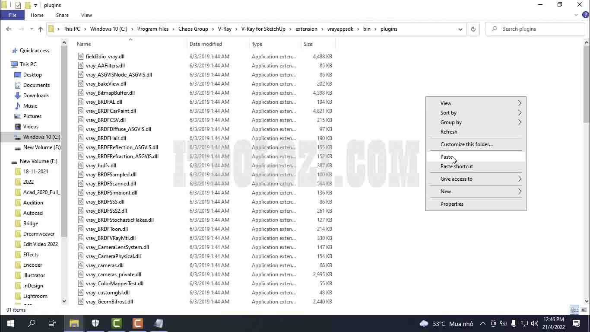
Task: Open Windows Start menu
Action: (x=10, y=323)
